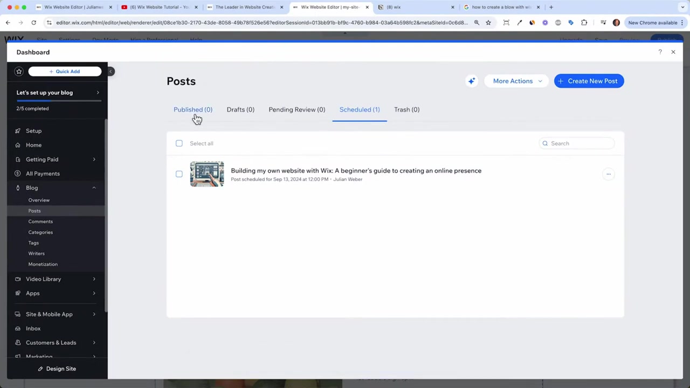Viewport: 690px width, 388px height.
Task: Click the Customers & Leads icon
Action: (18, 343)
